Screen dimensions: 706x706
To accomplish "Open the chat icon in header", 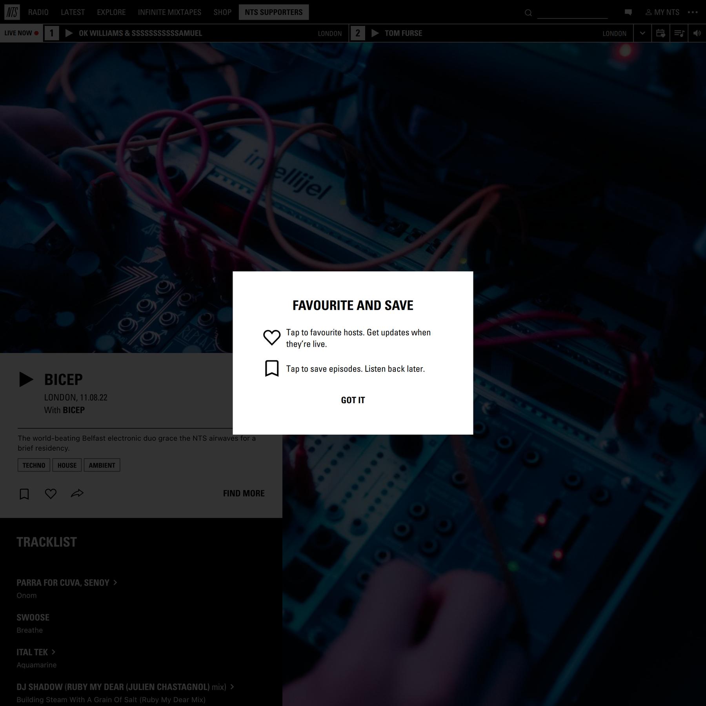I will click(x=628, y=12).
